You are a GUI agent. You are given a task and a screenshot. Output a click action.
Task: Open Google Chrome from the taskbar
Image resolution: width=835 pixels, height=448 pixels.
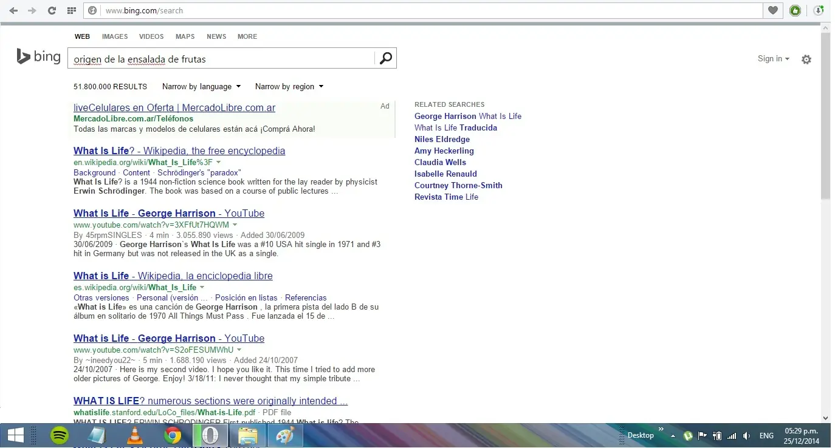(173, 435)
